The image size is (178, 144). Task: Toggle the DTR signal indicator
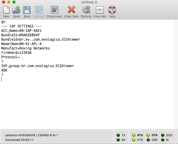(x=148, y=135)
